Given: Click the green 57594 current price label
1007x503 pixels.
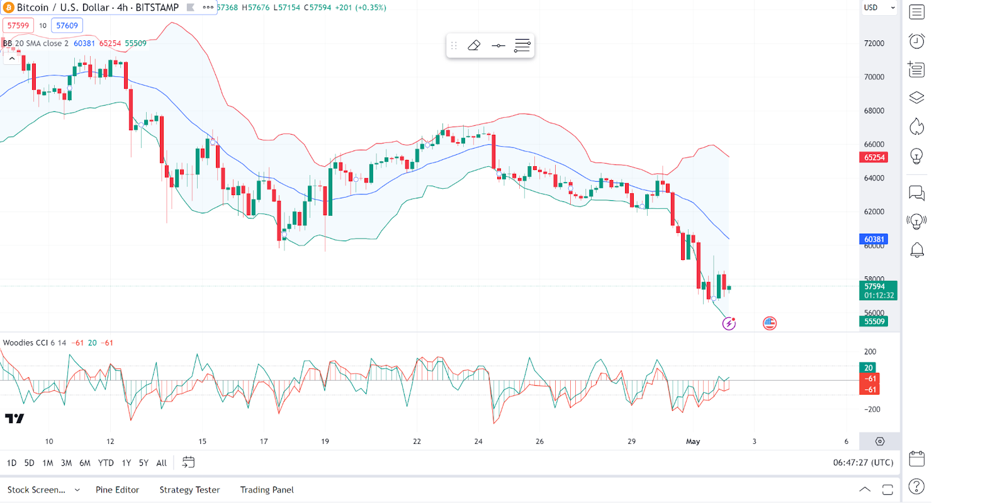Looking at the screenshot, I should 878,290.
